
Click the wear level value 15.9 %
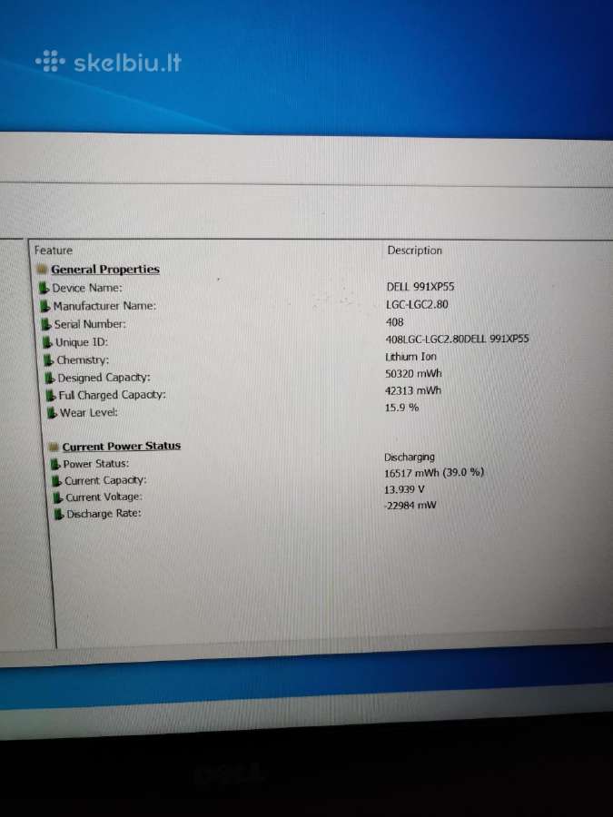click(x=402, y=408)
